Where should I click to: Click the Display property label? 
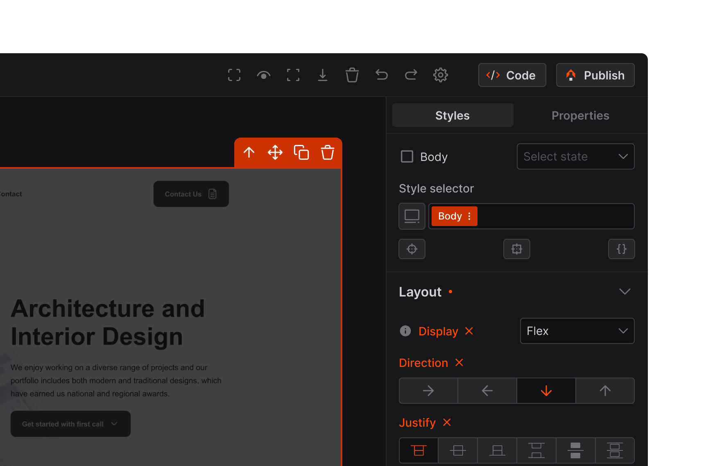[x=438, y=331]
